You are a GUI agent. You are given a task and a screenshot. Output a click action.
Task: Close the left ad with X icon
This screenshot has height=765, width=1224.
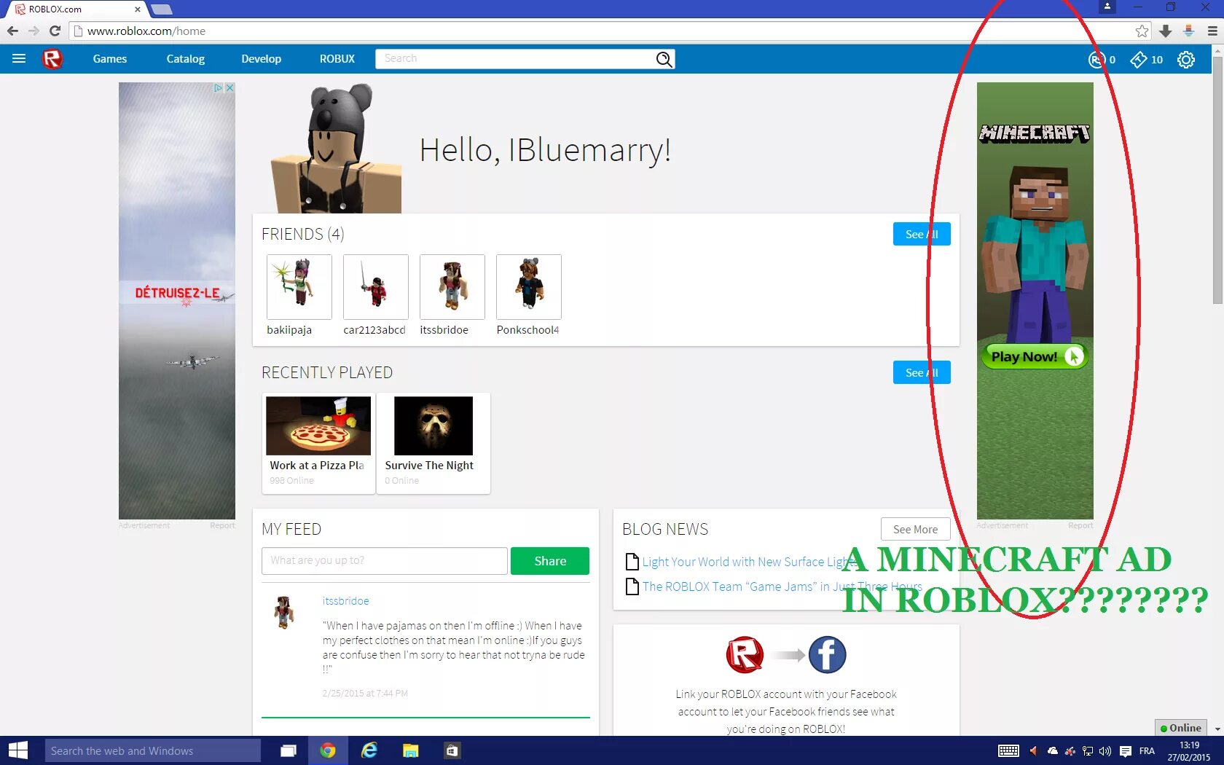(x=229, y=87)
